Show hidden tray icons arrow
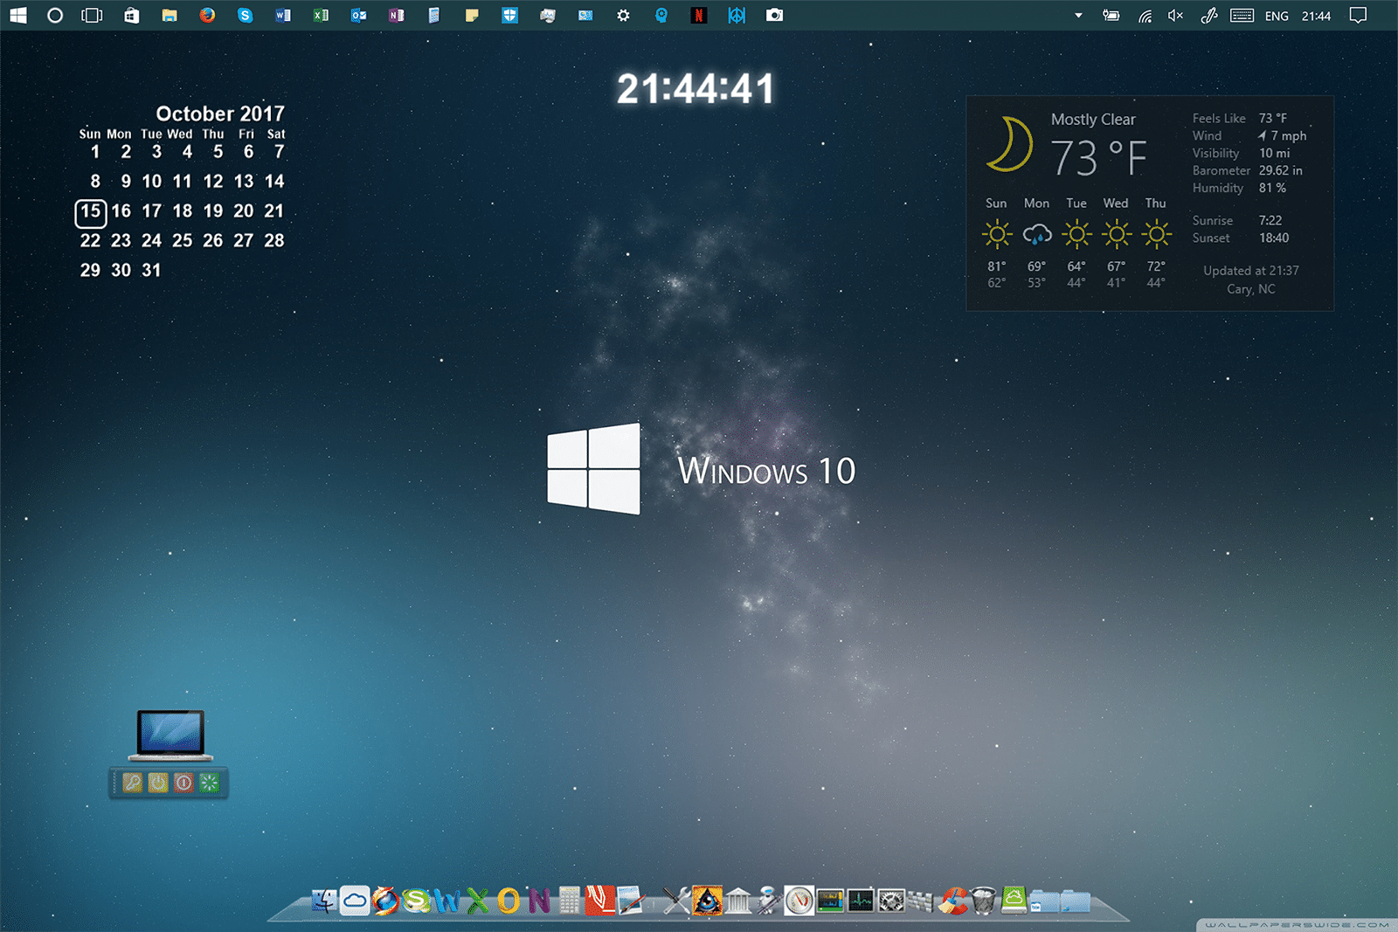 click(x=1078, y=15)
